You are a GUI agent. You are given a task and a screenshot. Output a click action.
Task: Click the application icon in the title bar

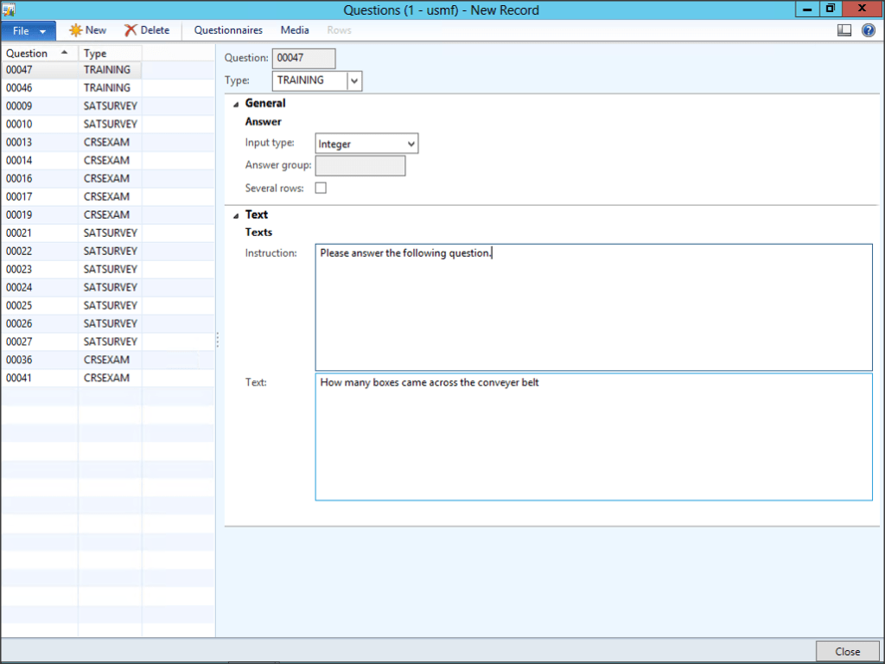click(10, 9)
